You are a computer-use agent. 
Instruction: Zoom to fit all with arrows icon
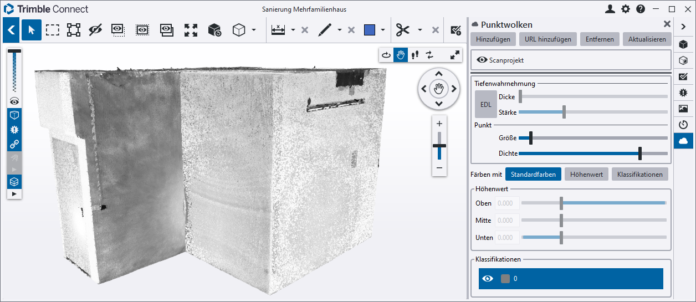pos(191,30)
